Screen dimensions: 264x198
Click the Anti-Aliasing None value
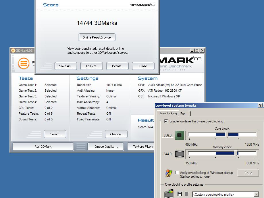pos(110,91)
